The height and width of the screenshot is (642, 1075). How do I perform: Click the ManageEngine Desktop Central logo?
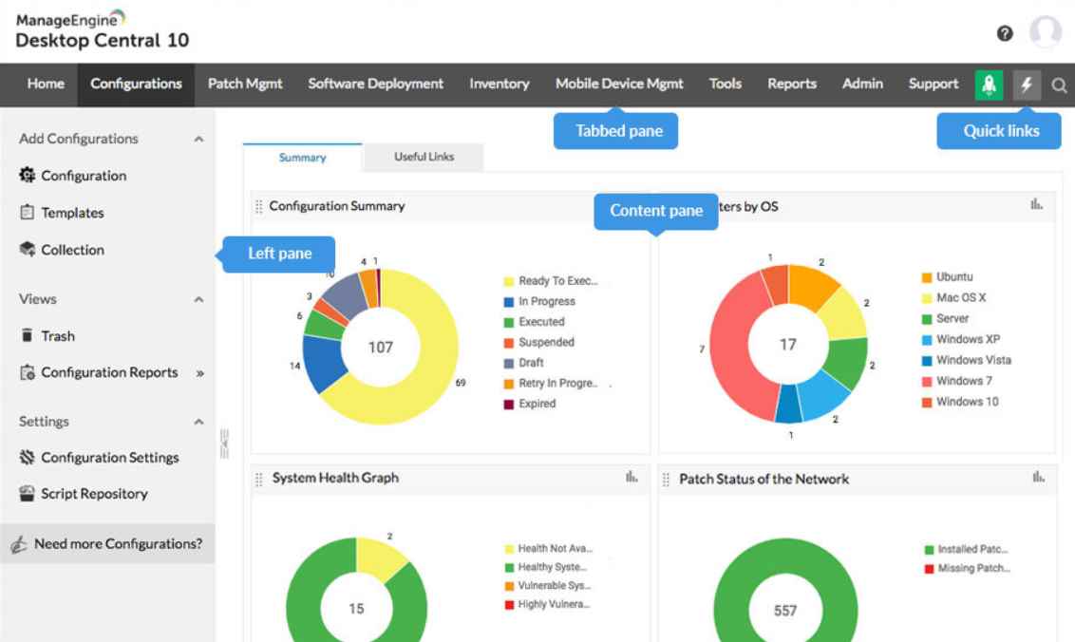pyautogui.click(x=102, y=30)
